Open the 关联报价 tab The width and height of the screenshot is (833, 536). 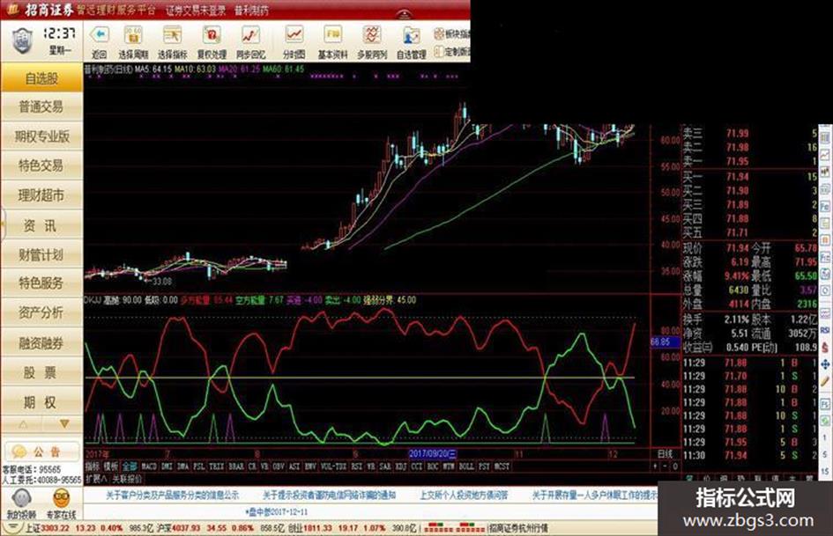click(x=126, y=479)
